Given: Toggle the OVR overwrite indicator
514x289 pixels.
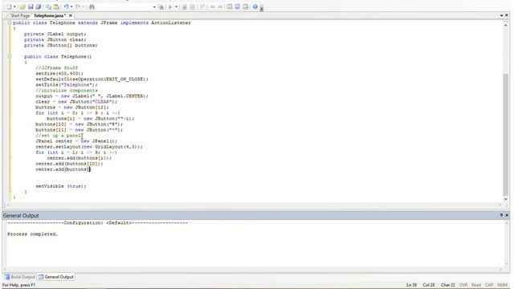Looking at the screenshot, I should (x=463, y=285).
